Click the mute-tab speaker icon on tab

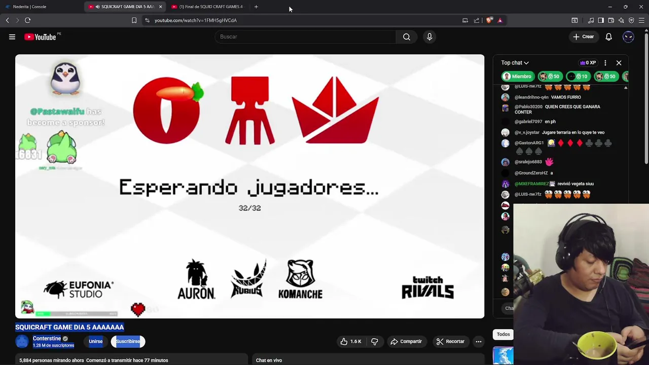click(x=97, y=7)
